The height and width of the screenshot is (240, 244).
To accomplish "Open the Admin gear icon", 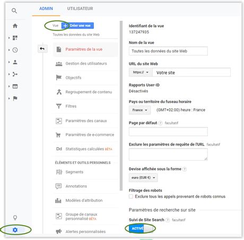I will (15, 230).
